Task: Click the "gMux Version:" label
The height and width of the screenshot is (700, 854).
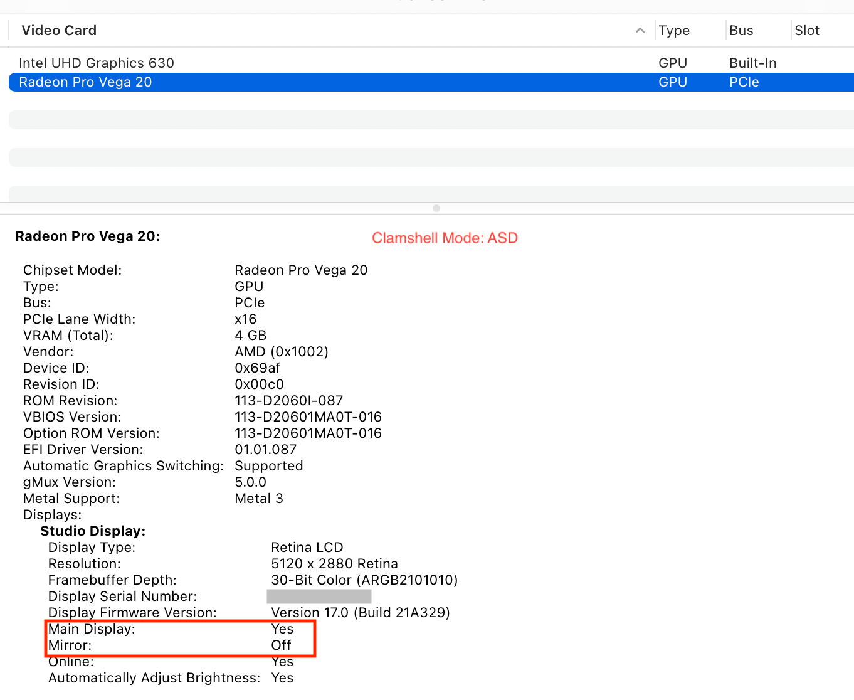Action: click(x=70, y=482)
